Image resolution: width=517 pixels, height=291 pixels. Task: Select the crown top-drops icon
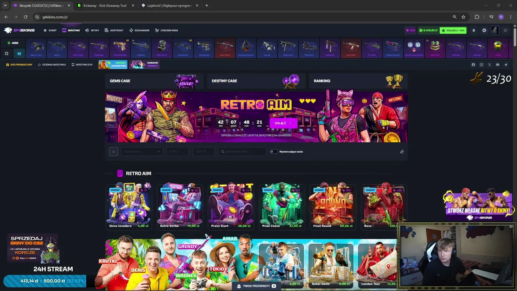point(19,53)
